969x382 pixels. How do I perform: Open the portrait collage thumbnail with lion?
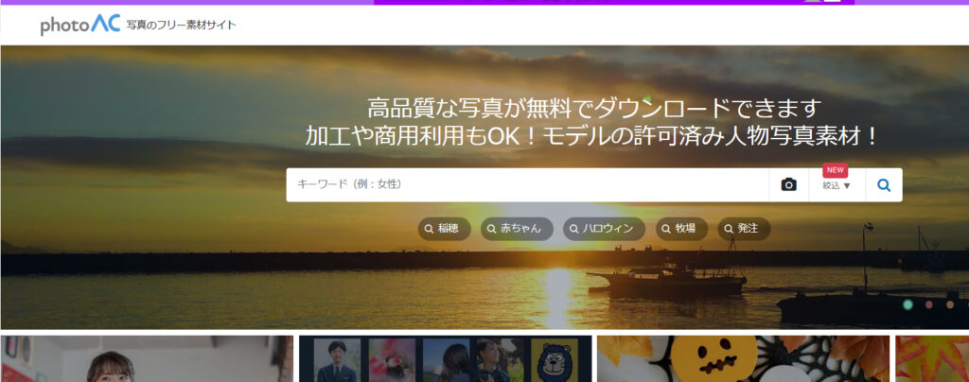click(x=445, y=358)
